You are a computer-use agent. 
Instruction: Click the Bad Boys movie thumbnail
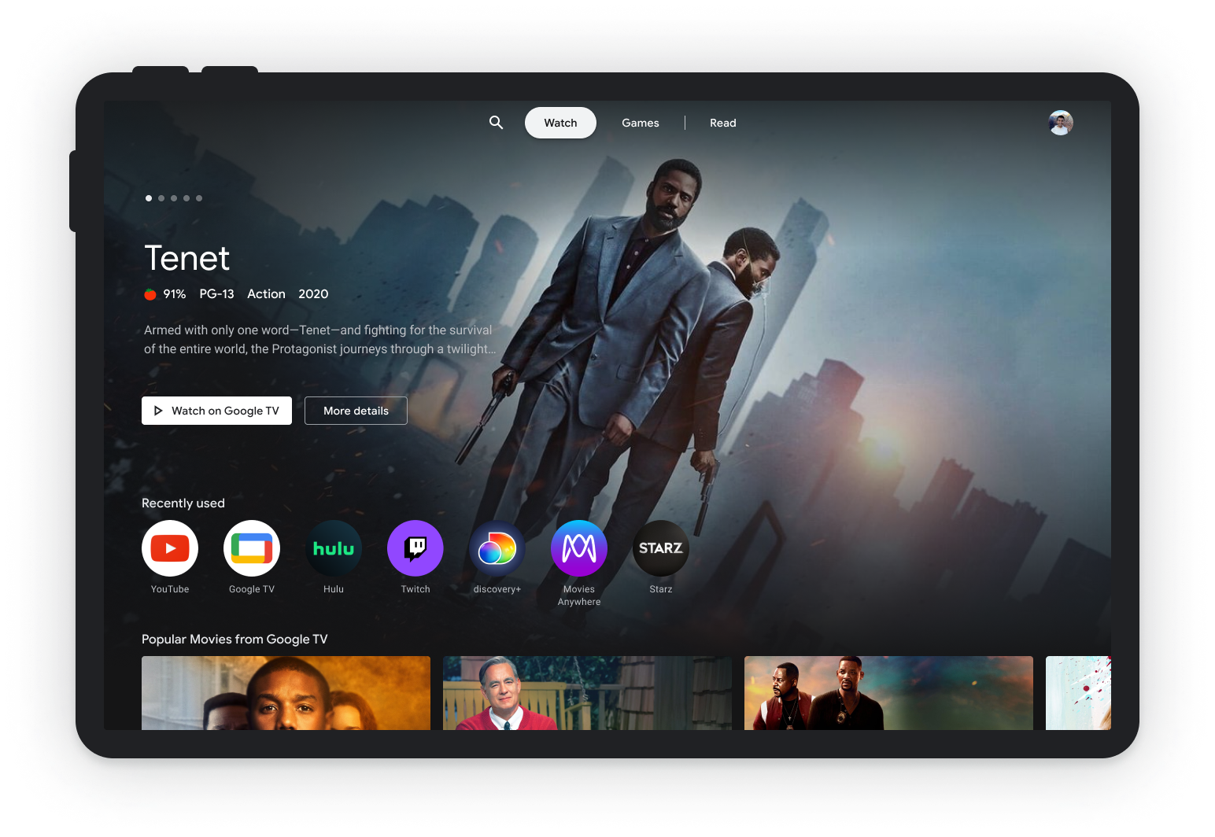(x=888, y=693)
